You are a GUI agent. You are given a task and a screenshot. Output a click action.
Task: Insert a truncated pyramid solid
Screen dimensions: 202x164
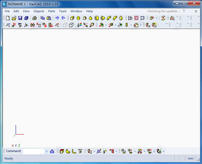[x=85, y=18]
